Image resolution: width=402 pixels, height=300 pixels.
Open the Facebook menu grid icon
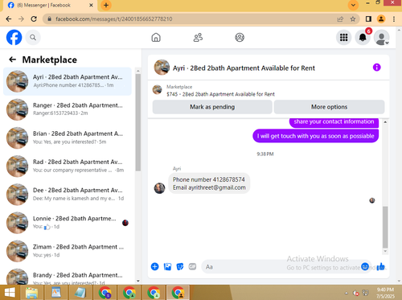(343, 37)
